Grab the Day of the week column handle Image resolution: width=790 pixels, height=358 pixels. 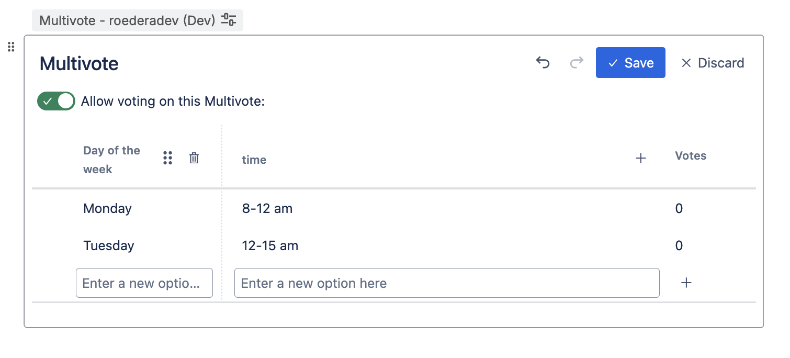click(x=167, y=158)
